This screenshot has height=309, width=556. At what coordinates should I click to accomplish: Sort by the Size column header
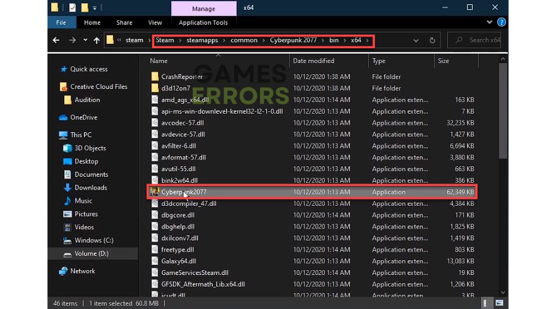tap(443, 61)
